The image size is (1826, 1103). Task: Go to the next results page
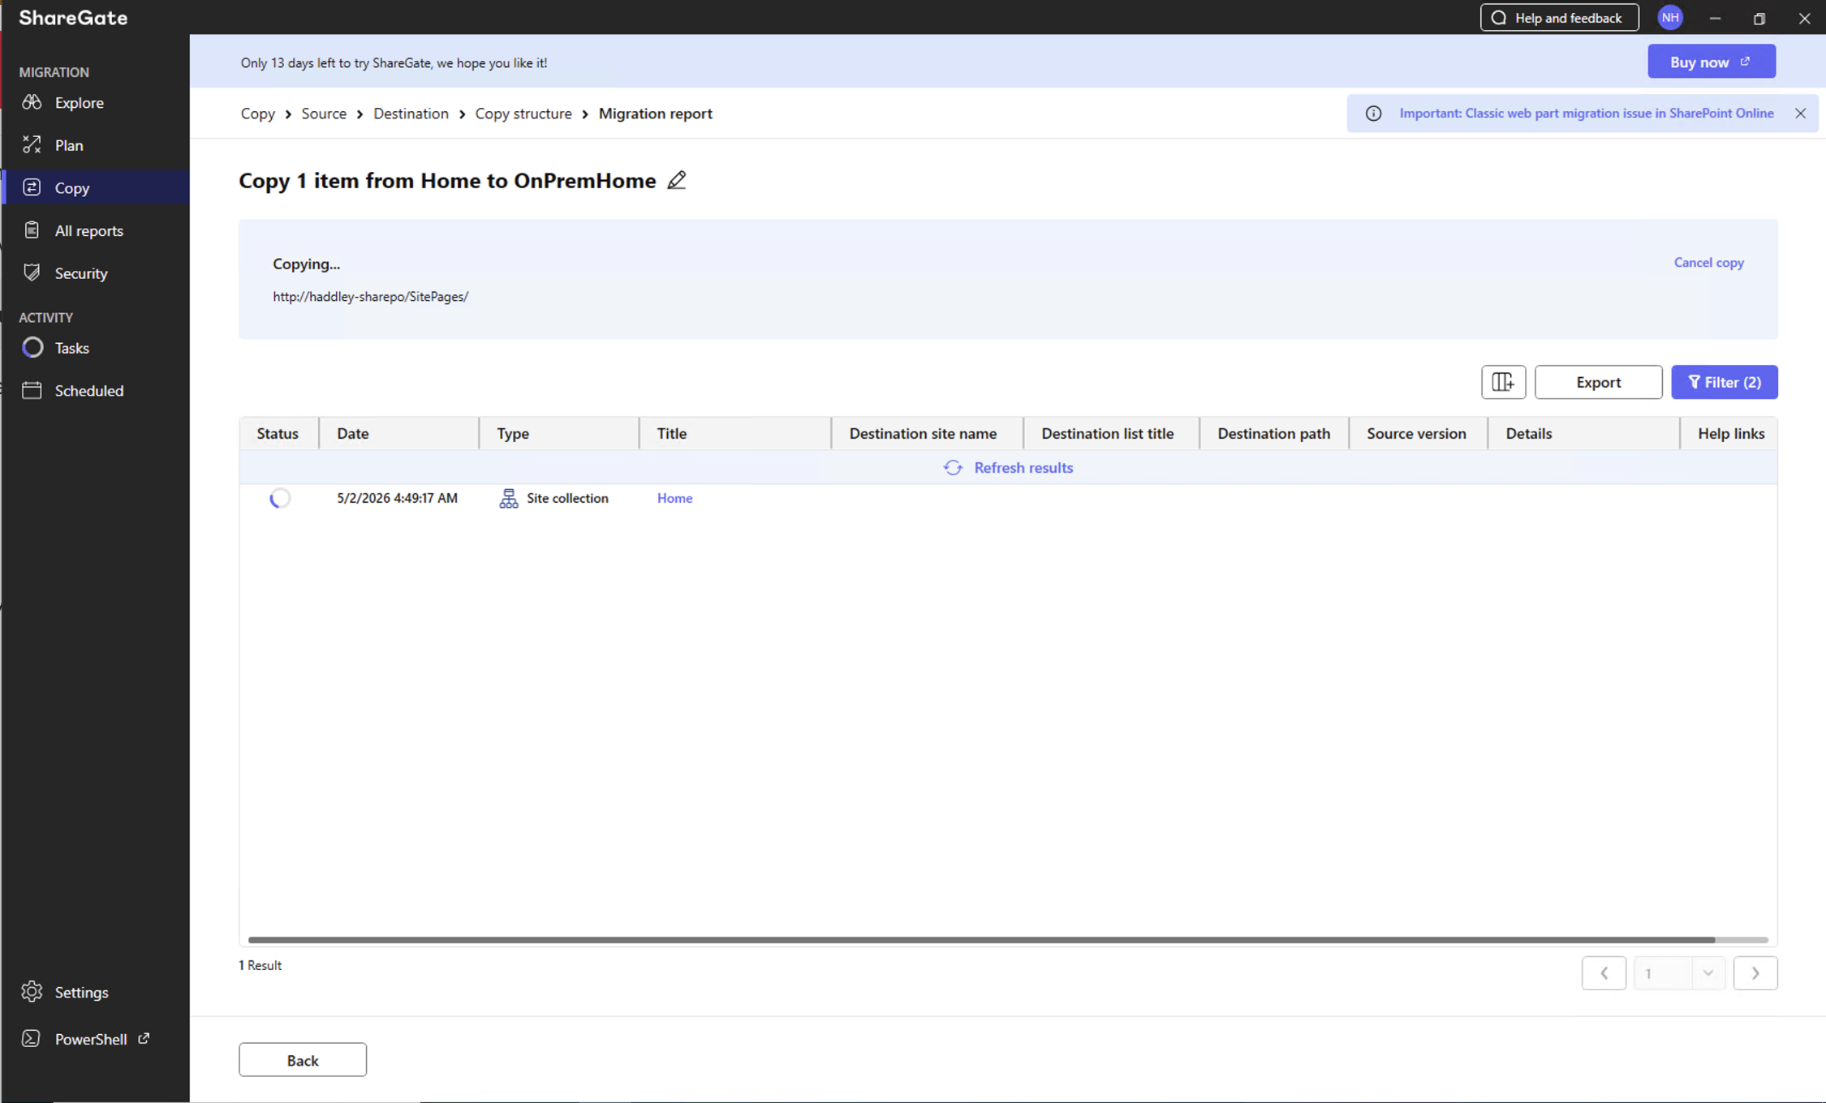pos(1755,973)
